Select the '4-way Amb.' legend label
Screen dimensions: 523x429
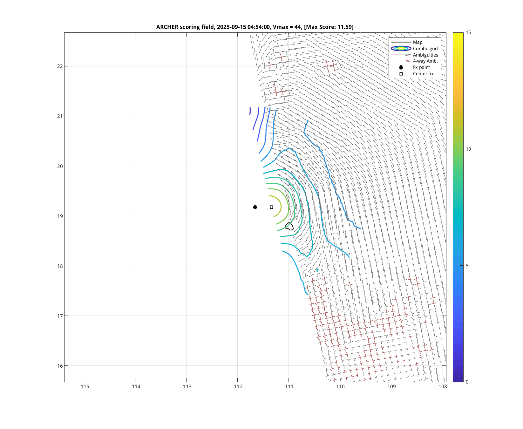click(x=425, y=61)
